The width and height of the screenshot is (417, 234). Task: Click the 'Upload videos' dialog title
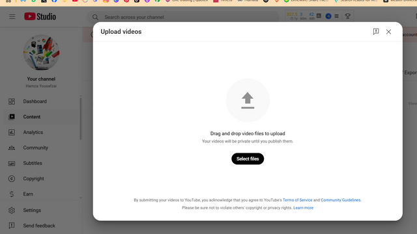[121, 32]
